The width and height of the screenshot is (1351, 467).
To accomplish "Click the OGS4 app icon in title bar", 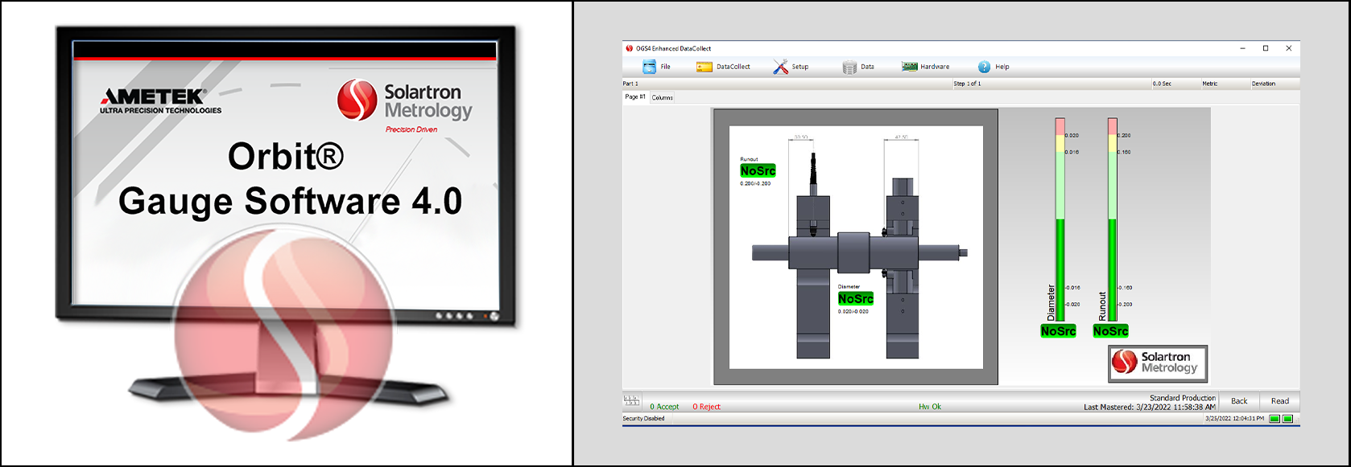I will click(630, 48).
